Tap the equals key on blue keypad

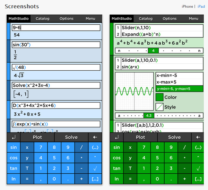point(27,179)
